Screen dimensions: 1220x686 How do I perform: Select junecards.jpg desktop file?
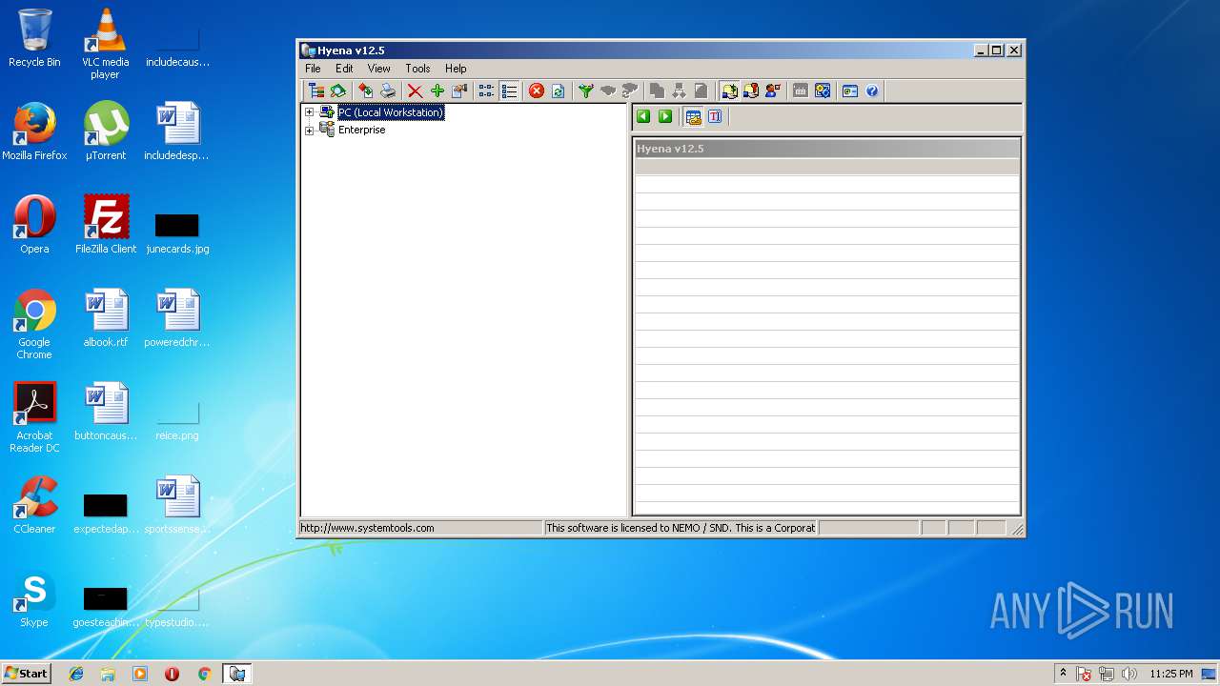coord(177,232)
